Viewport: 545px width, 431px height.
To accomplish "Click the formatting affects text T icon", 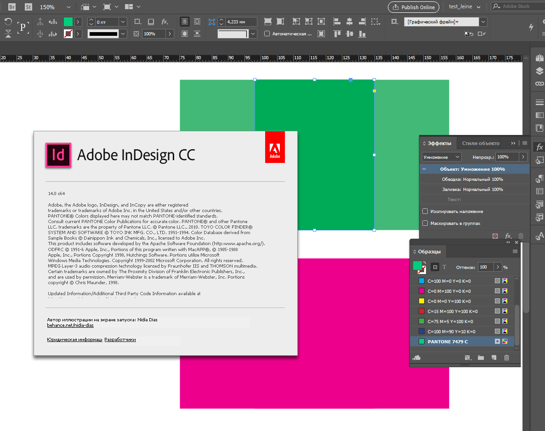I will pos(444,267).
